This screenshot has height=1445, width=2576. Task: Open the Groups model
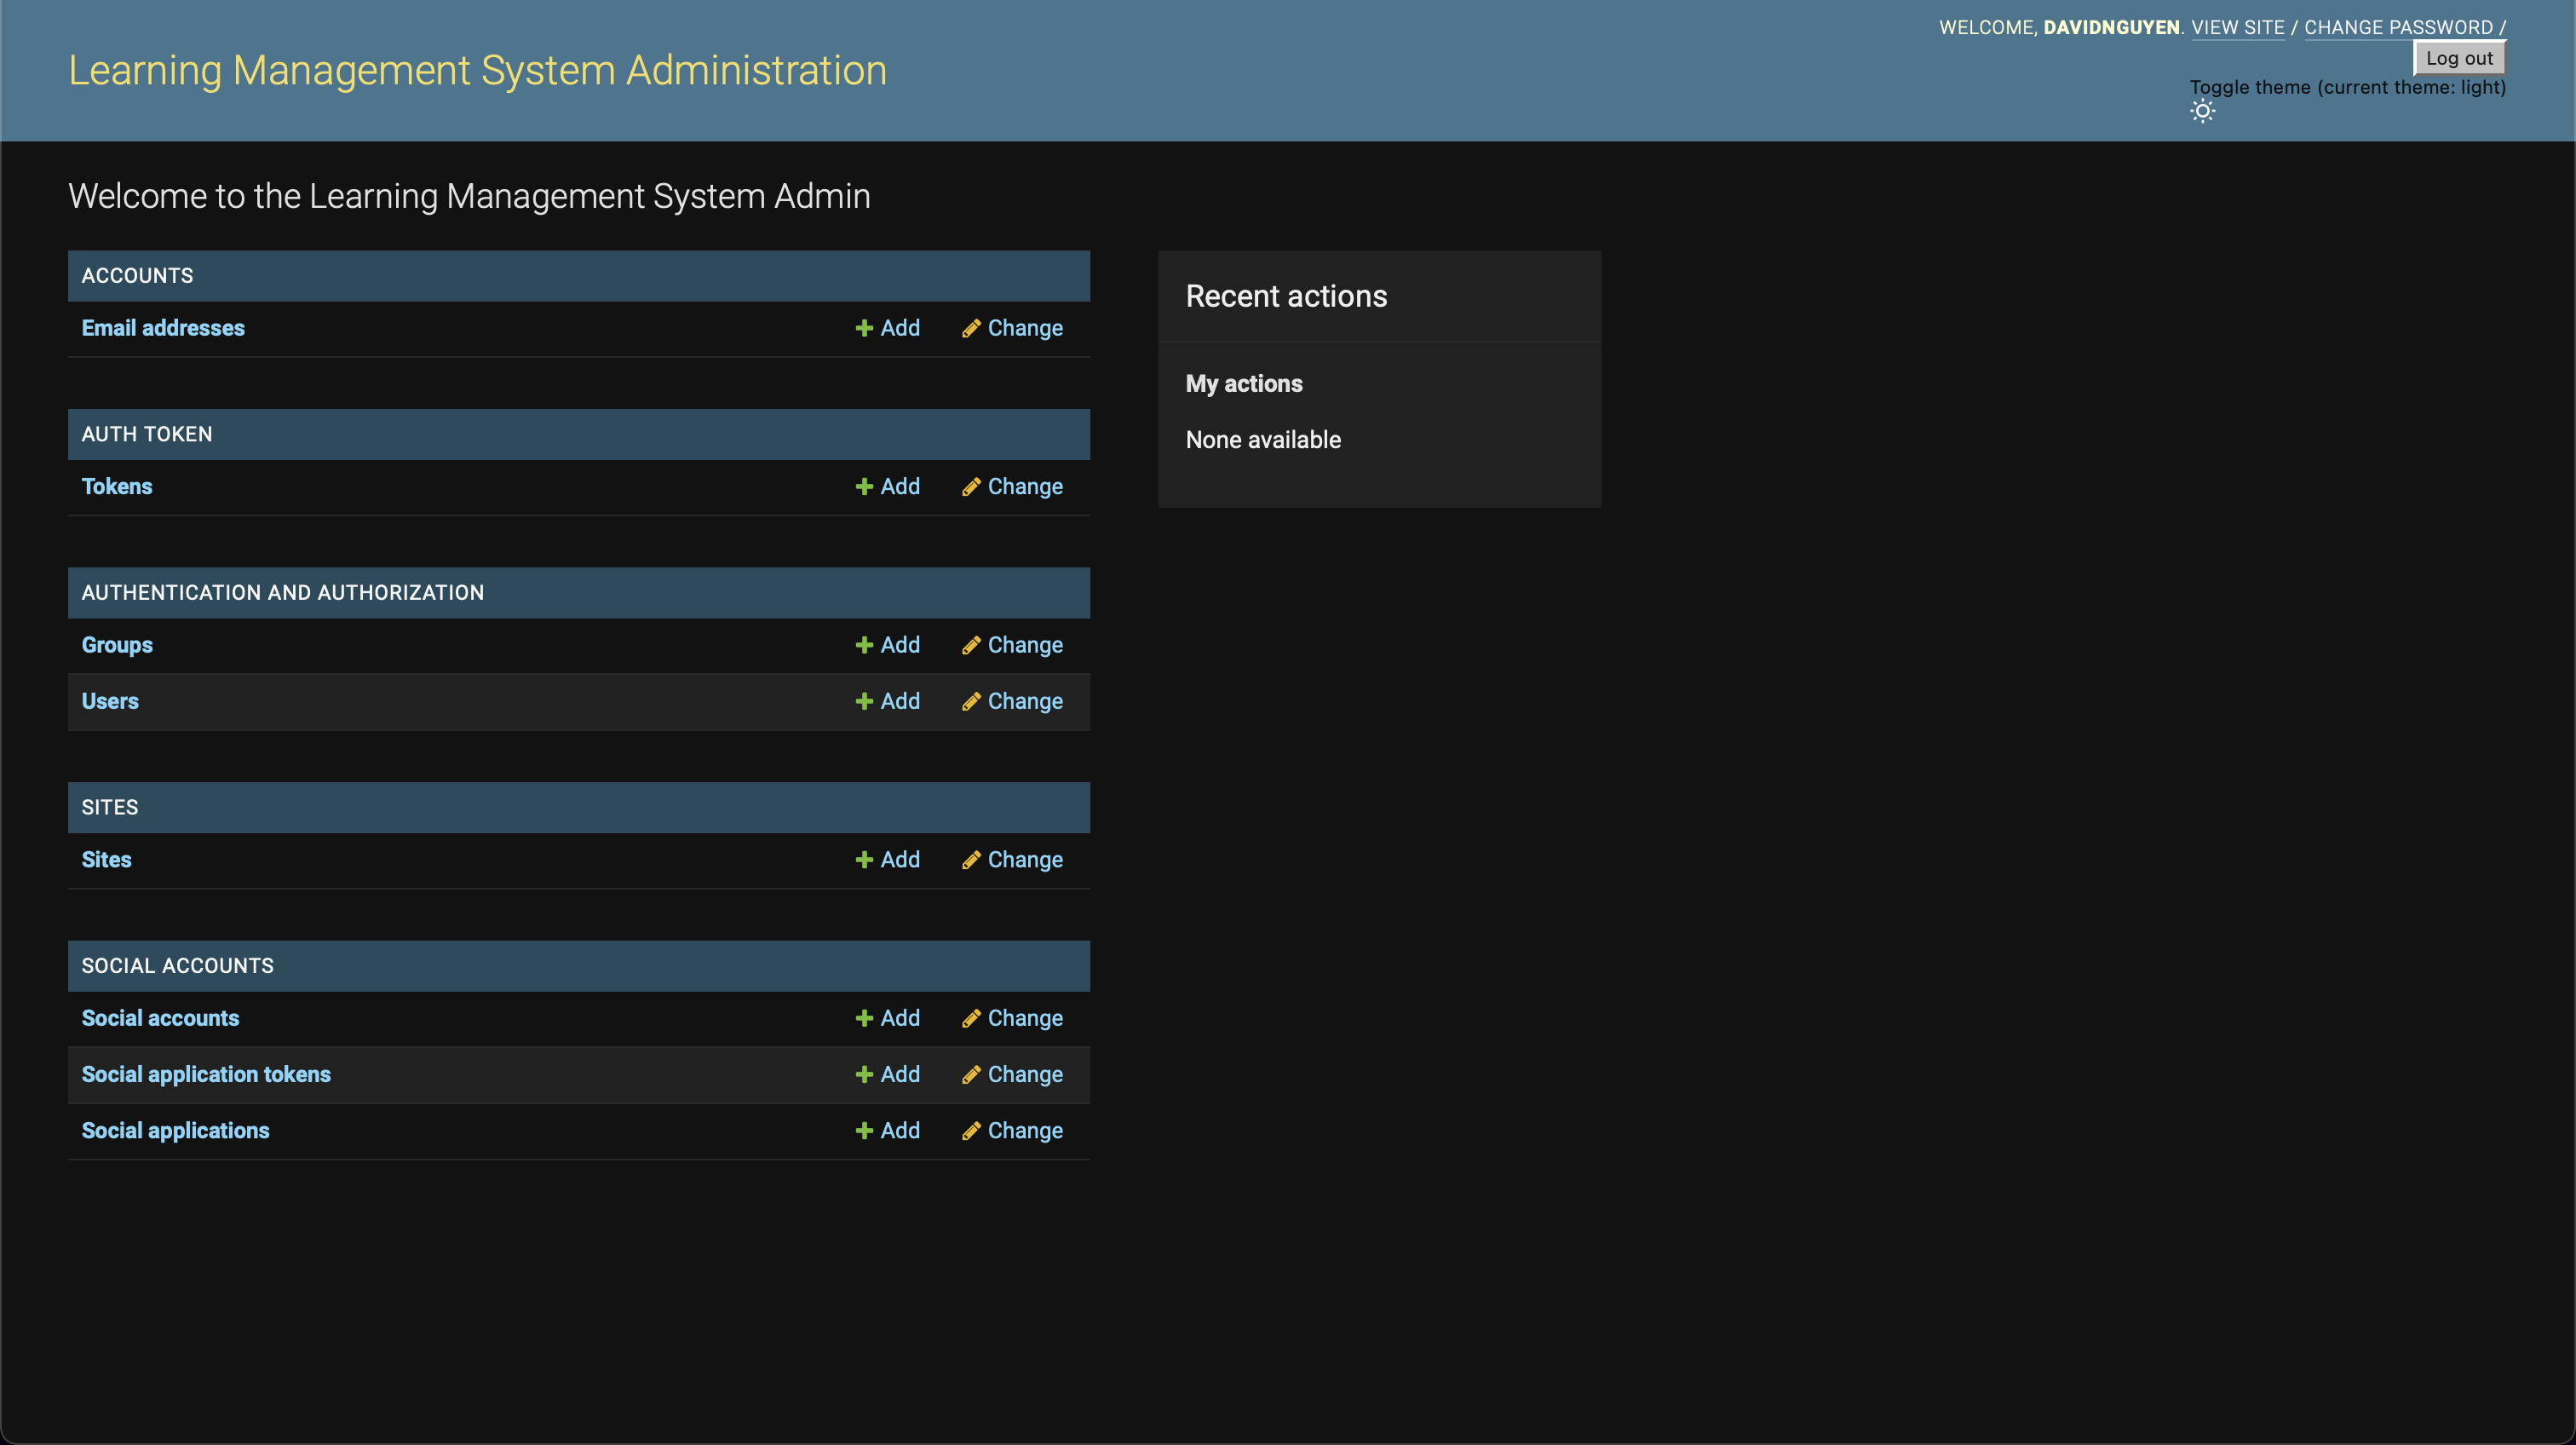117,645
